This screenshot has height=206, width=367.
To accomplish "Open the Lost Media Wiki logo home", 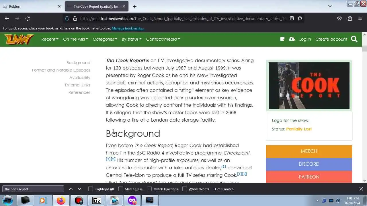I will point(19,39).
